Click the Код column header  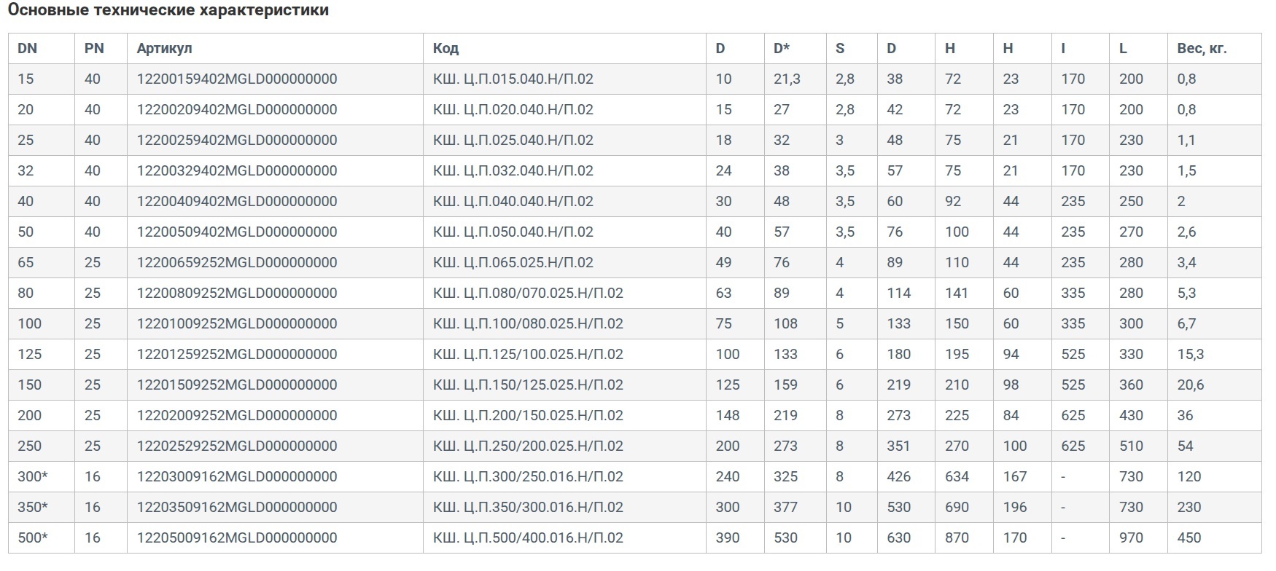point(446,48)
